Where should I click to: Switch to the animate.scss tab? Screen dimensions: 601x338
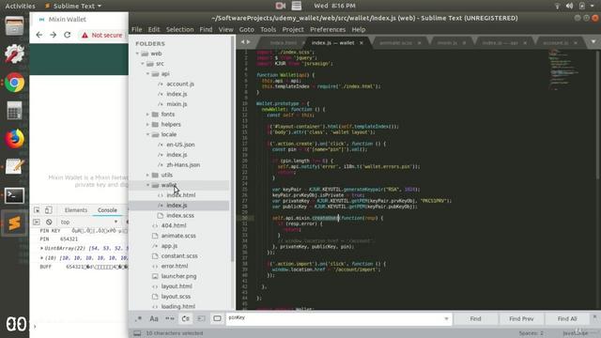point(395,43)
